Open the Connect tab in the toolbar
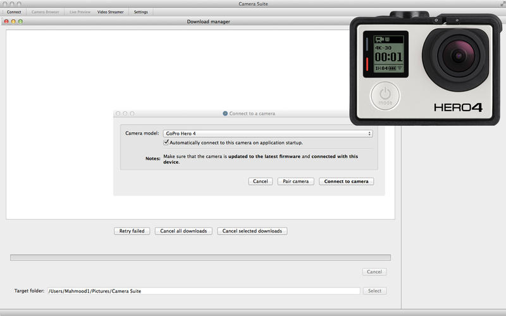The width and height of the screenshot is (506, 316). [x=14, y=12]
